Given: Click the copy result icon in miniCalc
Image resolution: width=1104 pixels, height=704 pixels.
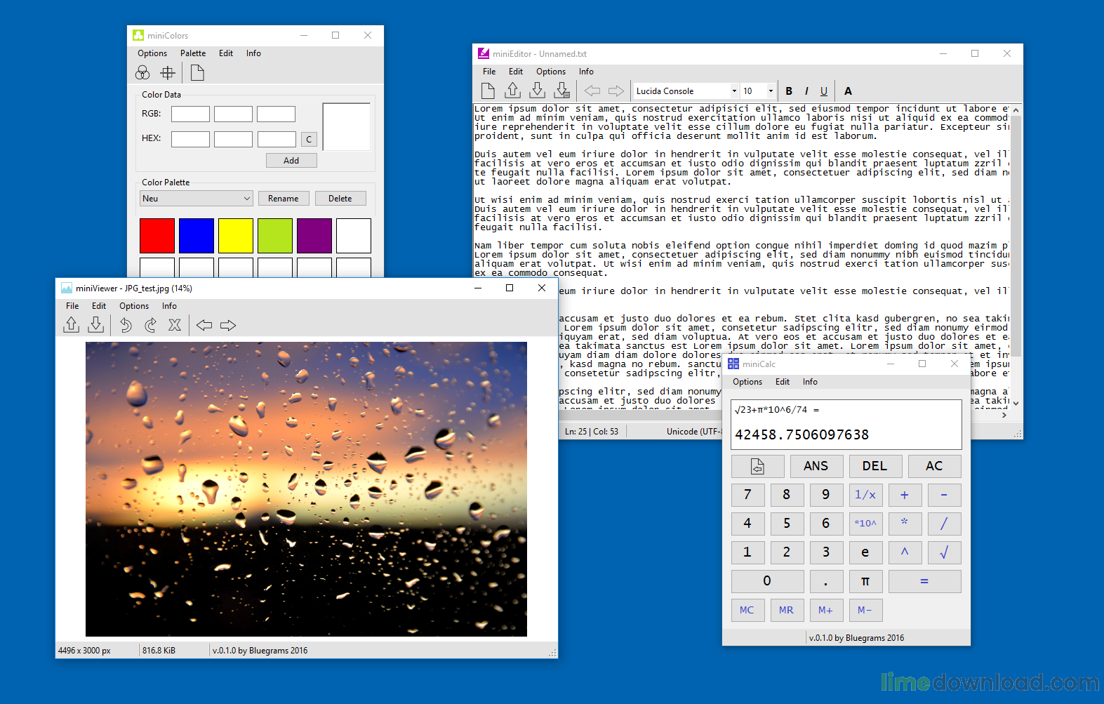Looking at the screenshot, I should (757, 466).
